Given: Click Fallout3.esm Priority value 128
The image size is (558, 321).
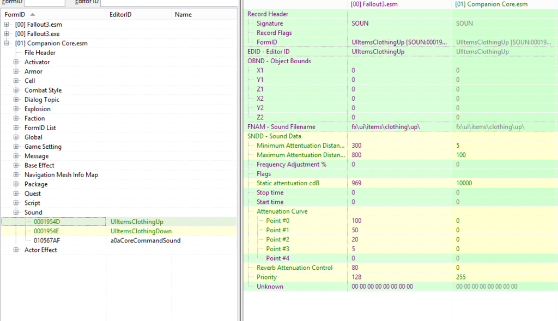Looking at the screenshot, I should [356, 277].
